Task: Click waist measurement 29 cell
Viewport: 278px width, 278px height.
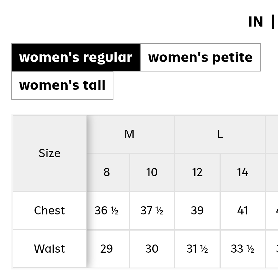Action: click(x=107, y=249)
